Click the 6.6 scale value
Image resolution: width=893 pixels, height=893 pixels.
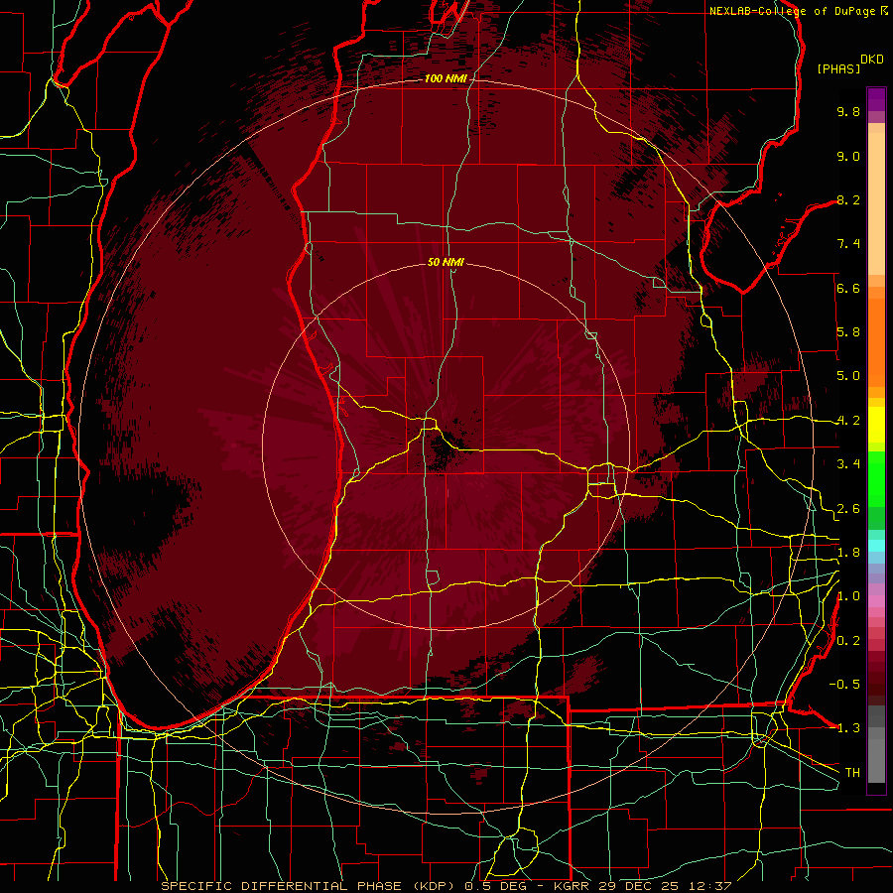848,288
